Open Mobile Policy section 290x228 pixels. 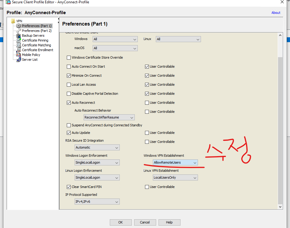[31, 55]
